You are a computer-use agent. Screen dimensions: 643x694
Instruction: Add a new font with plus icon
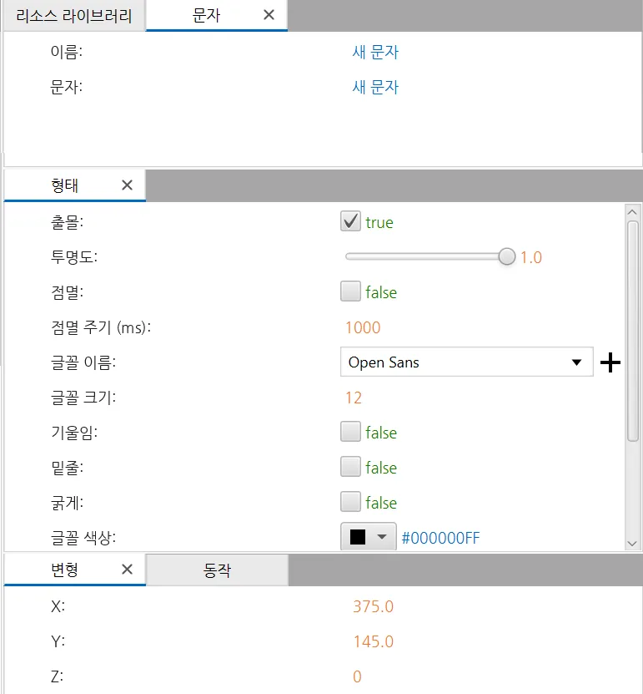coord(610,362)
